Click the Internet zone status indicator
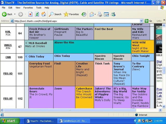Viewport: 166px width, 124px height. 141,115
